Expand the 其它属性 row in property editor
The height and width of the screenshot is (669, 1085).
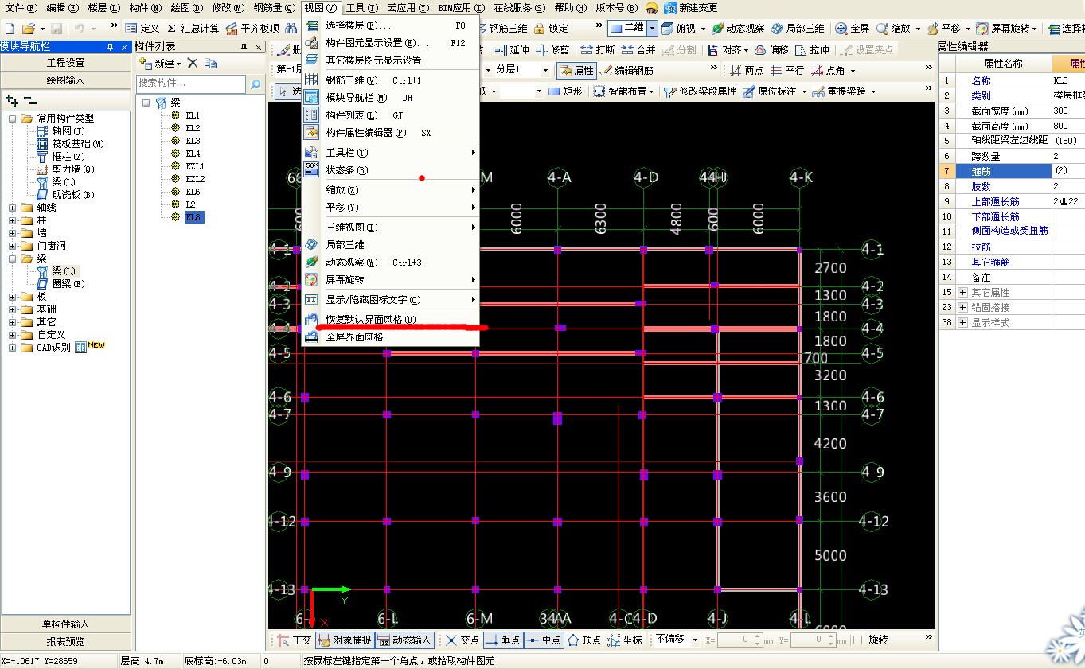(x=963, y=293)
